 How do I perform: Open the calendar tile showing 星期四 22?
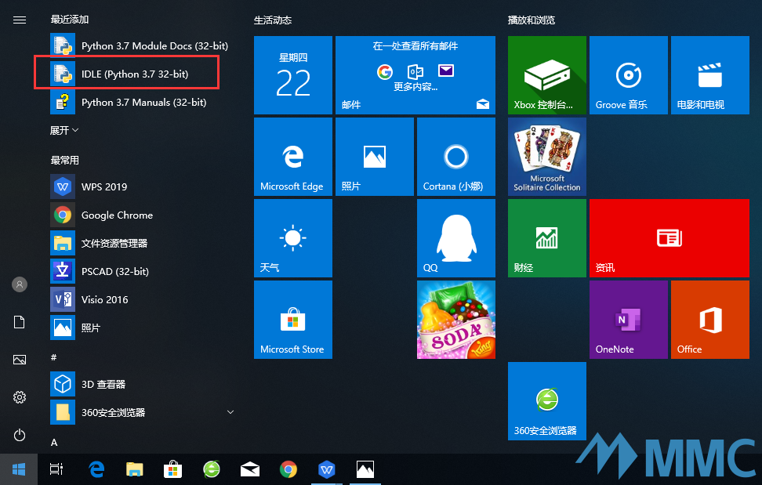coord(293,75)
